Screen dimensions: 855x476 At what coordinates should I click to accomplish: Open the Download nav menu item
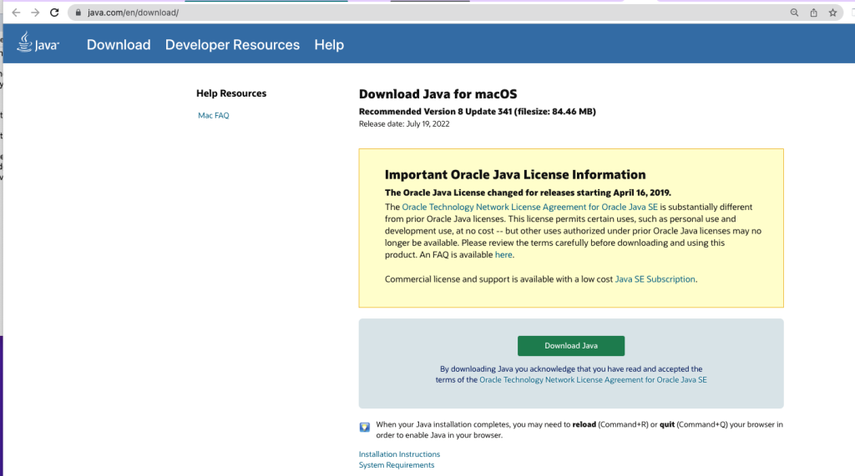point(119,45)
